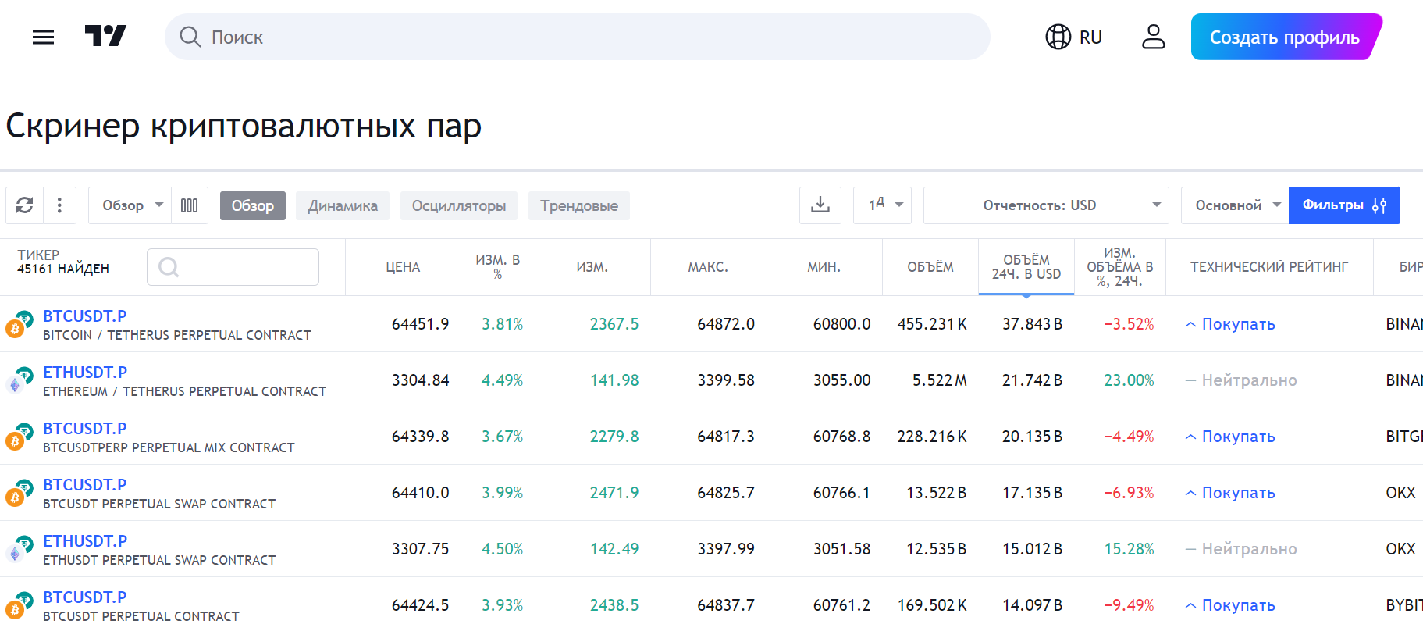1423x624 pixels.
Task: Open language selector RU globe
Action: pos(1073,37)
